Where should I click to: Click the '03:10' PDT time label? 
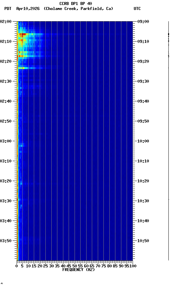6,161
